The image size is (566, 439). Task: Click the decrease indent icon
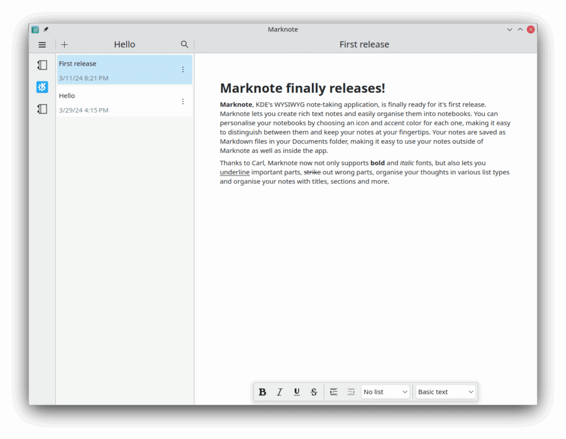[351, 392]
